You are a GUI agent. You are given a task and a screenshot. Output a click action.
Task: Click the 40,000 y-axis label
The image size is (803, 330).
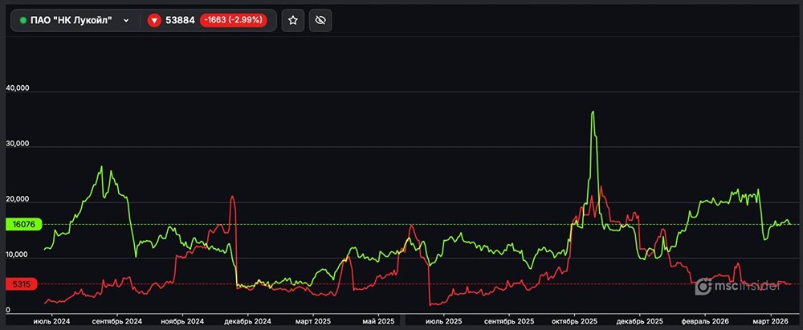pos(17,88)
